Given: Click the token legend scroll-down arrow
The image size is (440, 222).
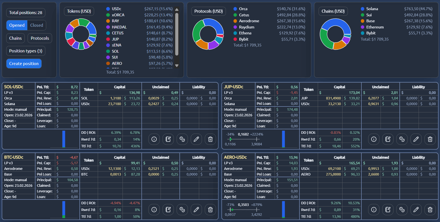Looking at the screenshot, I should tap(177, 66).
